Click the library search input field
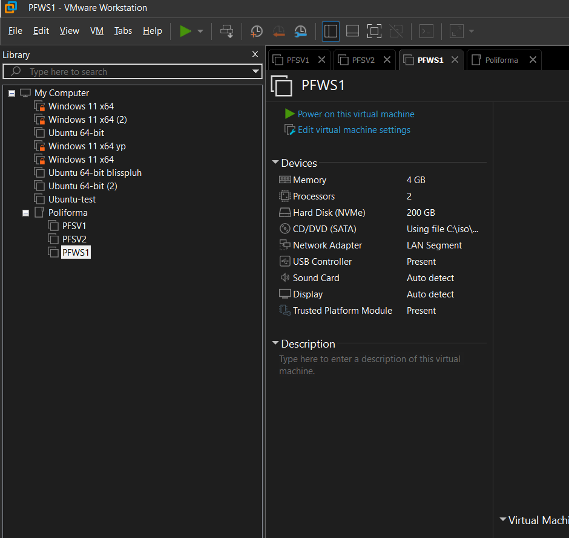Image resolution: width=569 pixels, height=538 pixels. (x=133, y=72)
